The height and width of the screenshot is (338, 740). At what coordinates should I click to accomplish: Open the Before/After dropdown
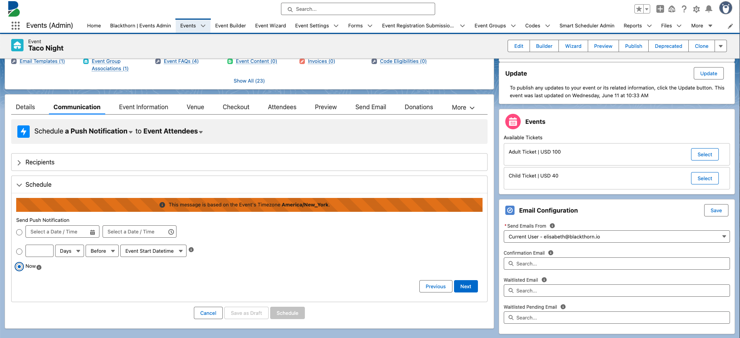point(102,251)
